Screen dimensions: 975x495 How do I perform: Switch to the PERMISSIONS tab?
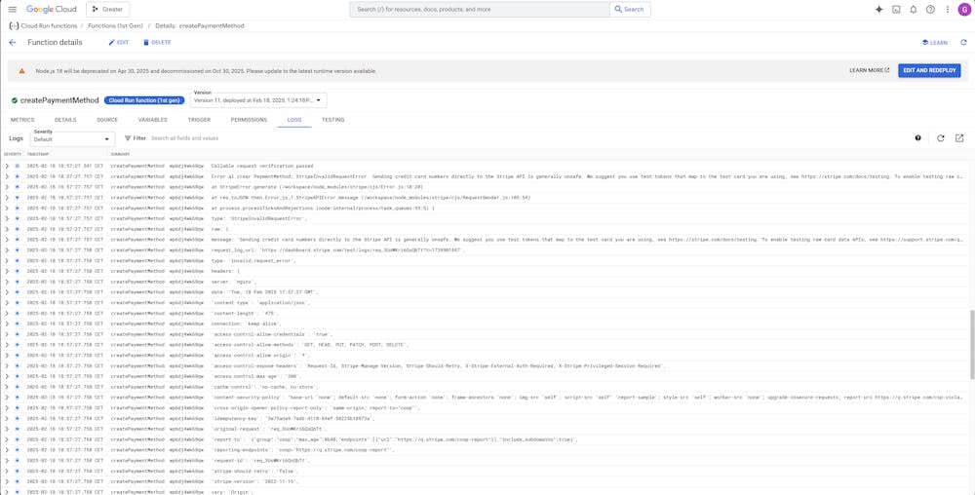pos(249,119)
